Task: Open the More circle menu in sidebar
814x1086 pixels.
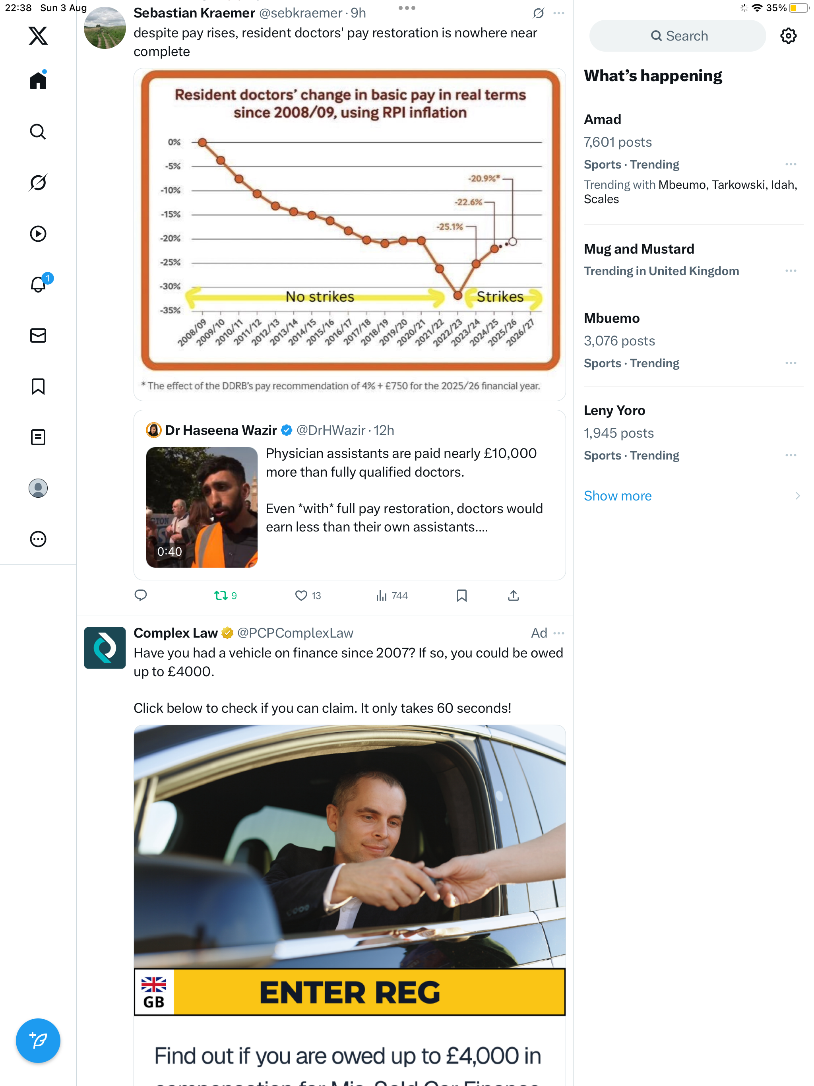Action: [x=38, y=539]
